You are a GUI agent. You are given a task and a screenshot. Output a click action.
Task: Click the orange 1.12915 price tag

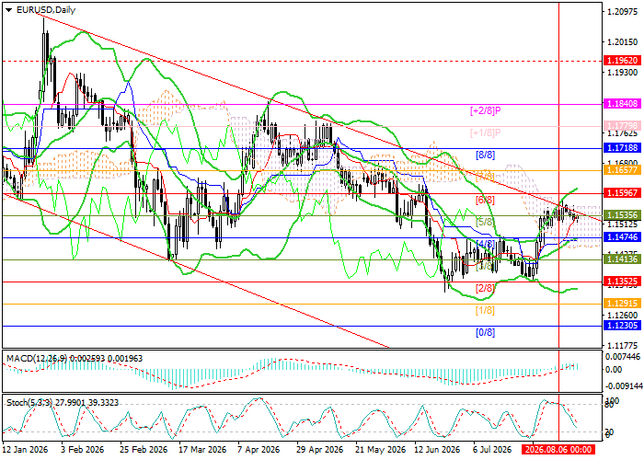(622, 304)
